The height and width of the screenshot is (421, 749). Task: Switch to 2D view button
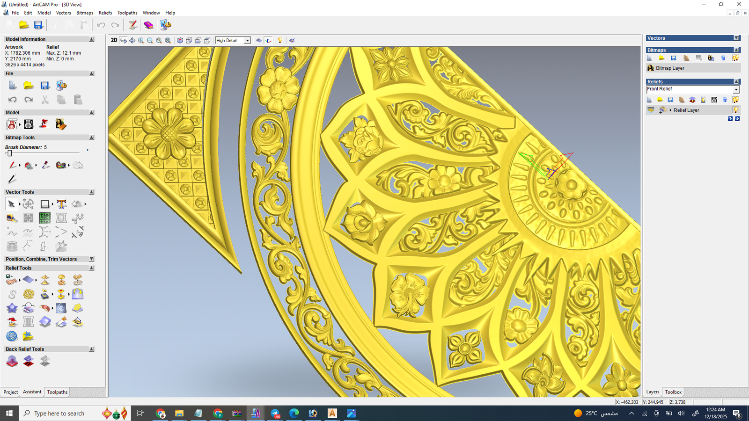point(114,40)
